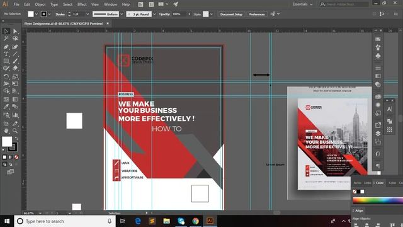Switch to the Color panel tab
This screenshot has width=403, height=227.
click(380, 183)
